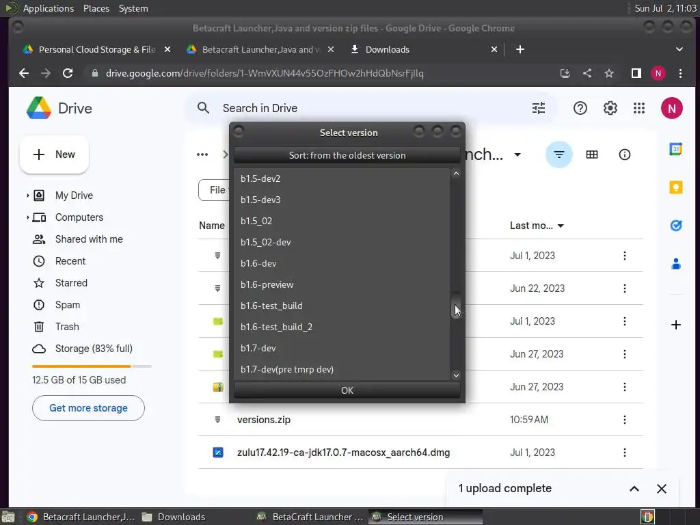The image size is (700, 525).
Task: Click the Google Drive logo
Action: [x=39, y=108]
